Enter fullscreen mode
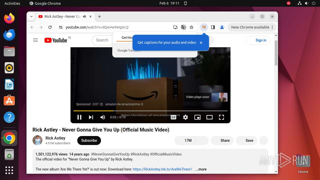This screenshot has height=180, width=320. pos(221,117)
